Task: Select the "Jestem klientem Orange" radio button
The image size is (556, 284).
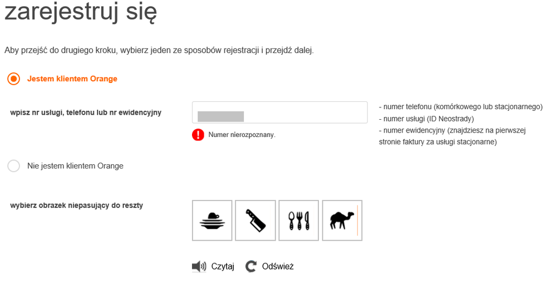Action: (x=14, y=79)
